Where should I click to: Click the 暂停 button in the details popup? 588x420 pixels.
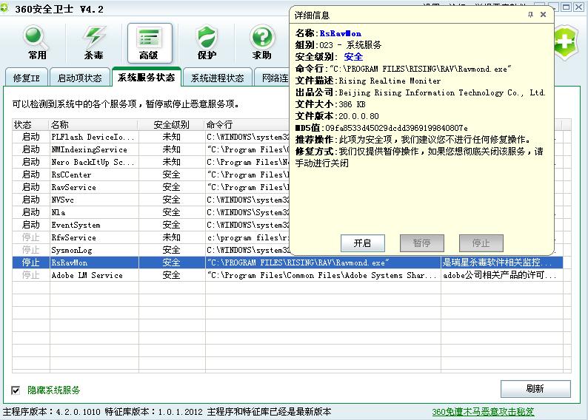pos(422,243)
